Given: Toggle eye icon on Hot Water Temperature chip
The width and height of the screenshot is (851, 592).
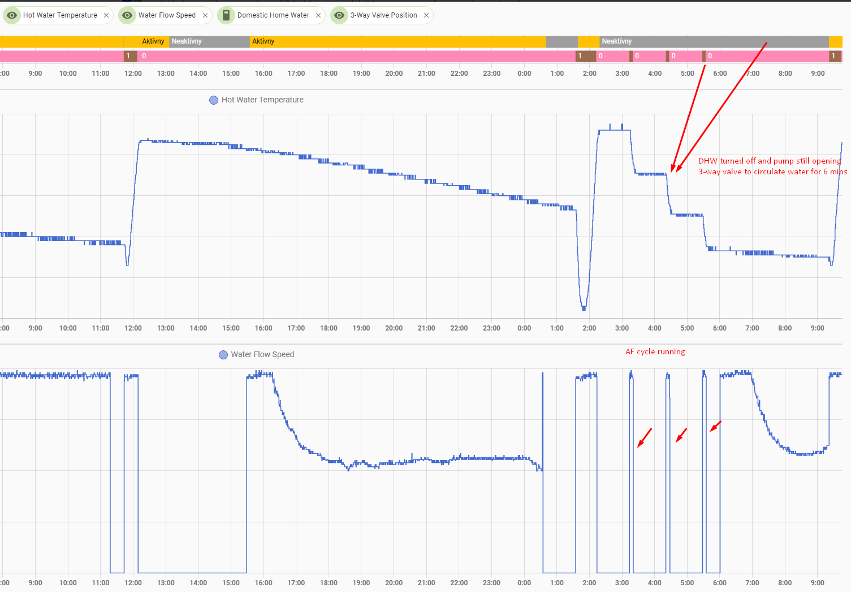Looking at the screenshot, I should pyautogui.click(x=12, y=15).
